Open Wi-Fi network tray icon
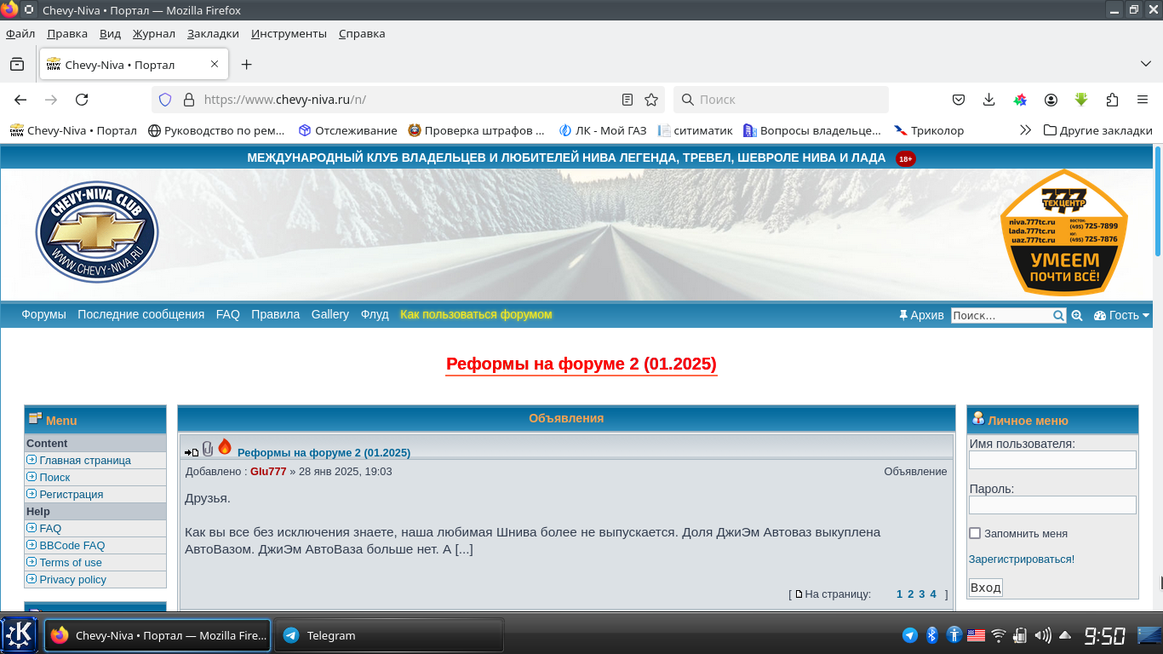 point(999,635)
